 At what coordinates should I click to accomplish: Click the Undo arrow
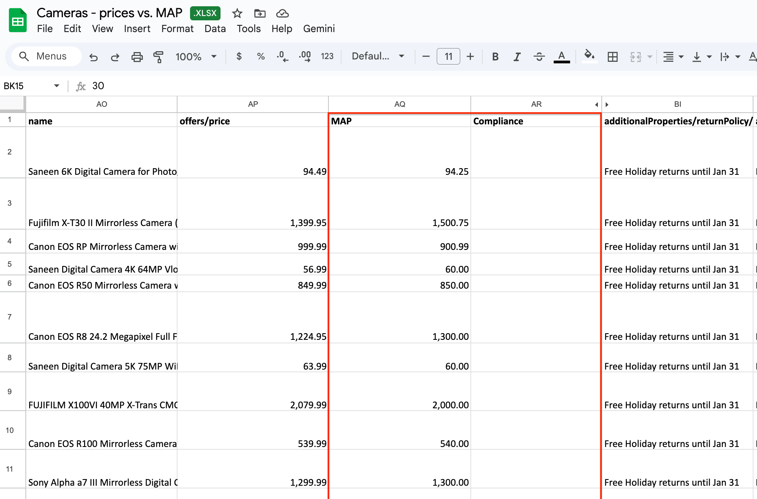point(93,56)
